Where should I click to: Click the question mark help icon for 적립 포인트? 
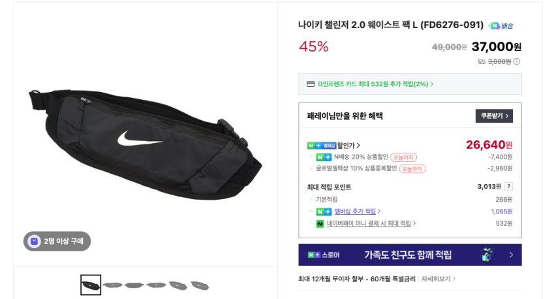tap(508, 187)
